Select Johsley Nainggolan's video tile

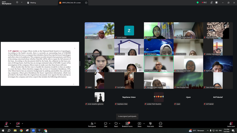(218, 47)
